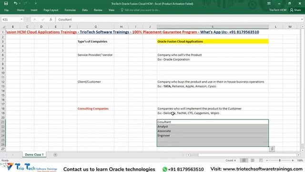This screenshot has height=172, width=305.
Task: Click the zoom in plus icon
Action: click(x=293, y=161)
